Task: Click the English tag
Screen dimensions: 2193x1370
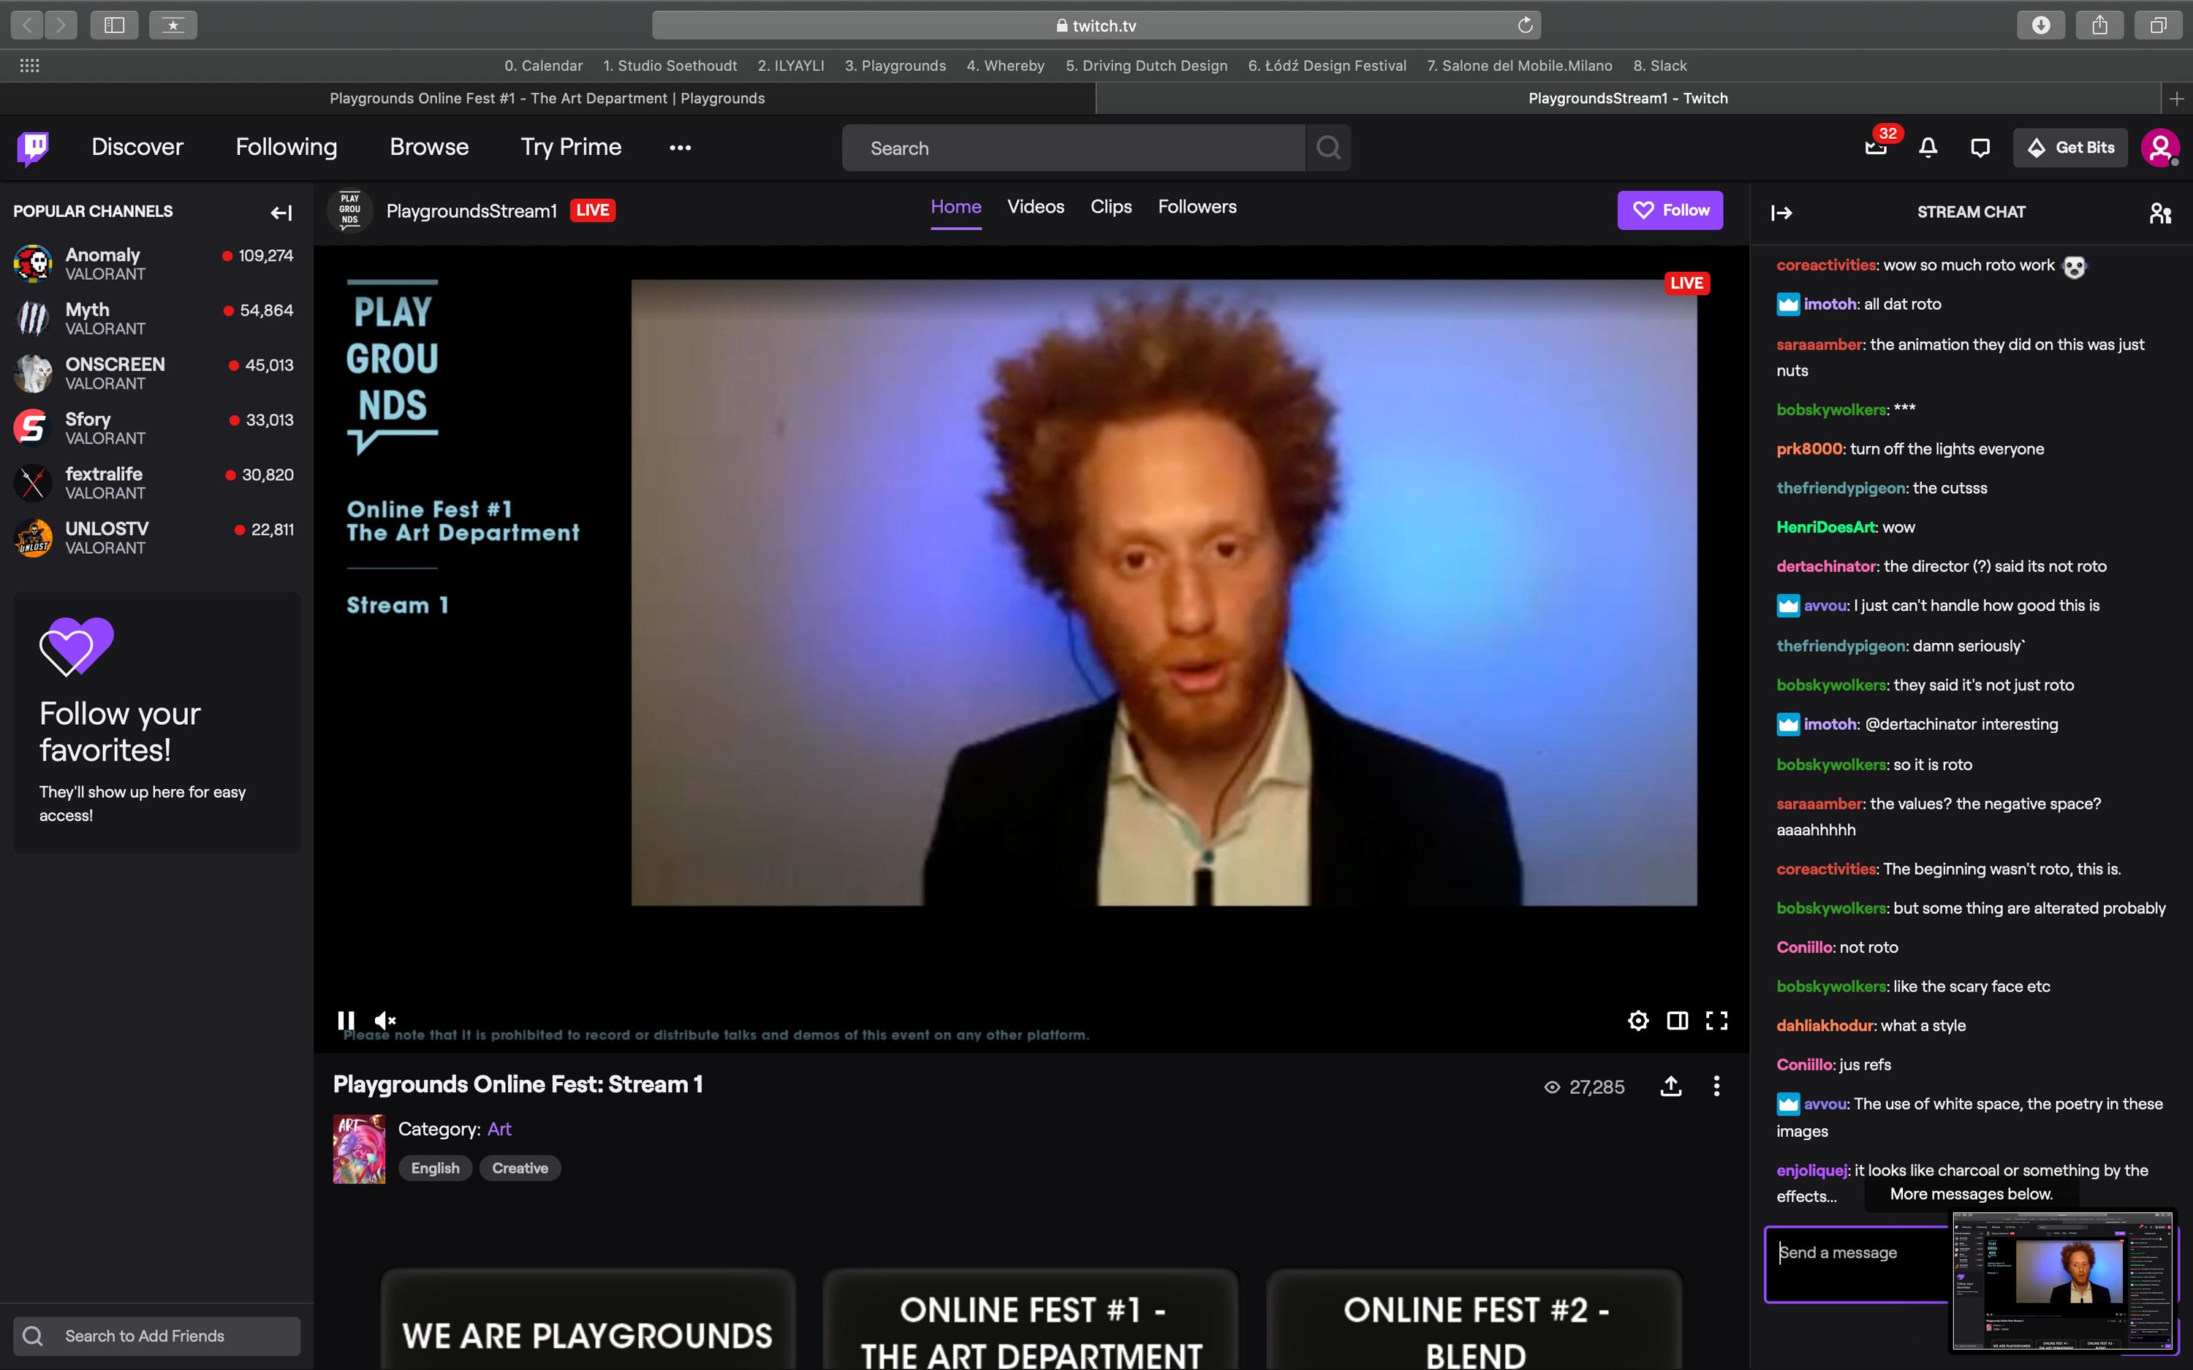Action: pyautogui.click(x=435, y=1168)
